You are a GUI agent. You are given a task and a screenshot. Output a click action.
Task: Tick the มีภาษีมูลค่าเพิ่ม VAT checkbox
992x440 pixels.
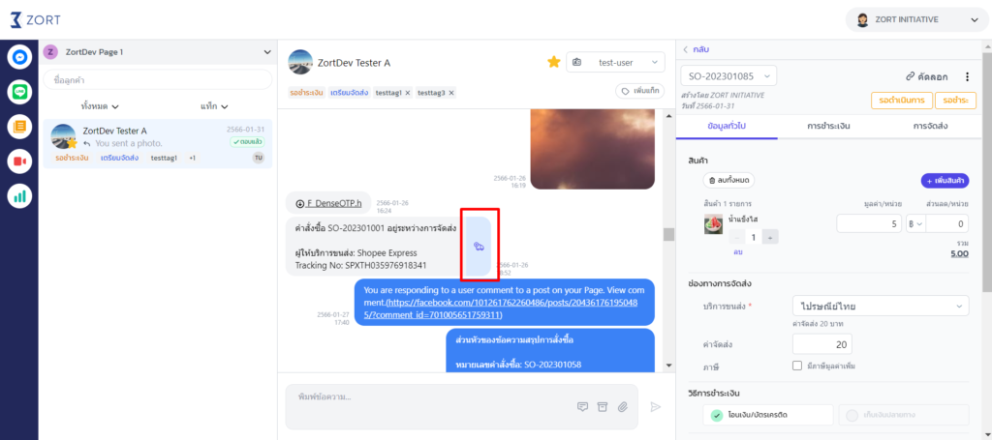coord(797,366)
